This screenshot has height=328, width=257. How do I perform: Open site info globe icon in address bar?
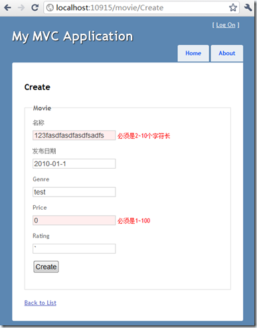coord(50,8)
